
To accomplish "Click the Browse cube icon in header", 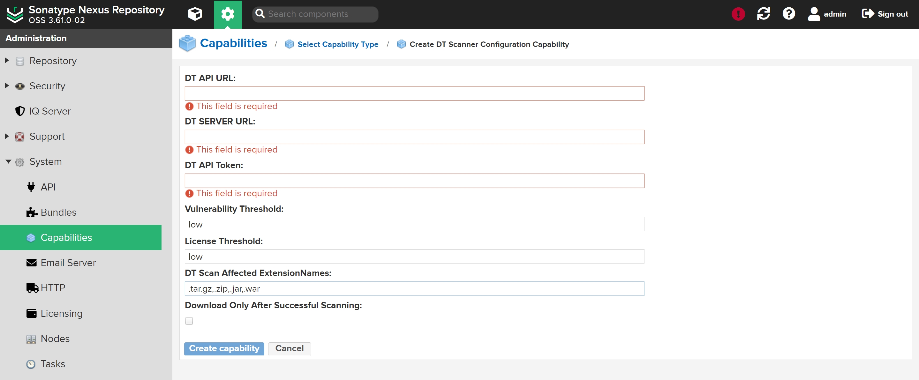I will point(195,14).
